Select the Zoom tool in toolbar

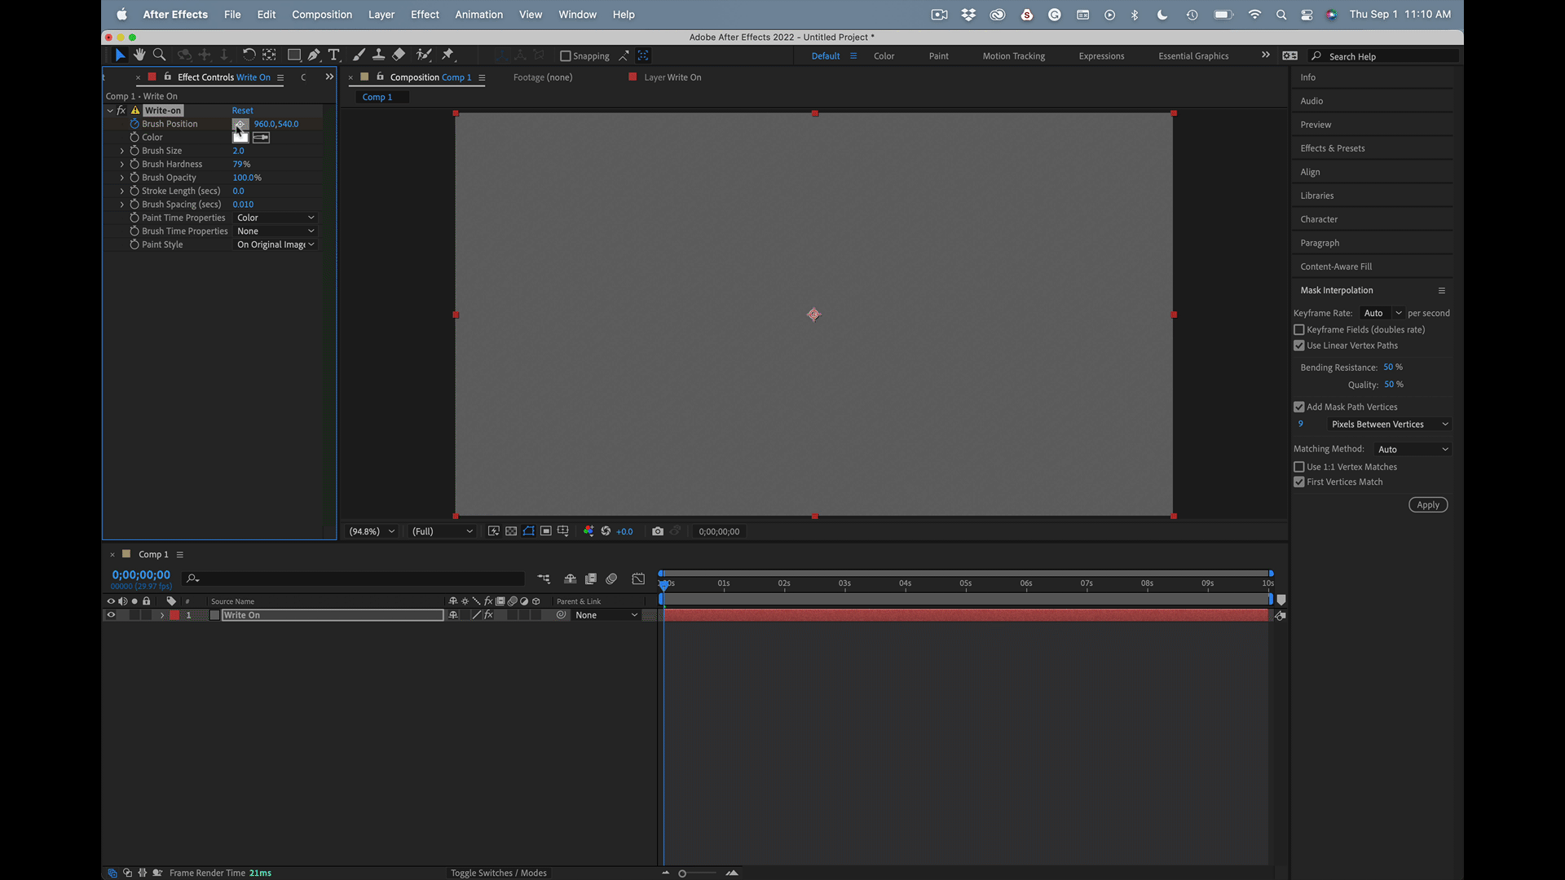tap(160, 55)
